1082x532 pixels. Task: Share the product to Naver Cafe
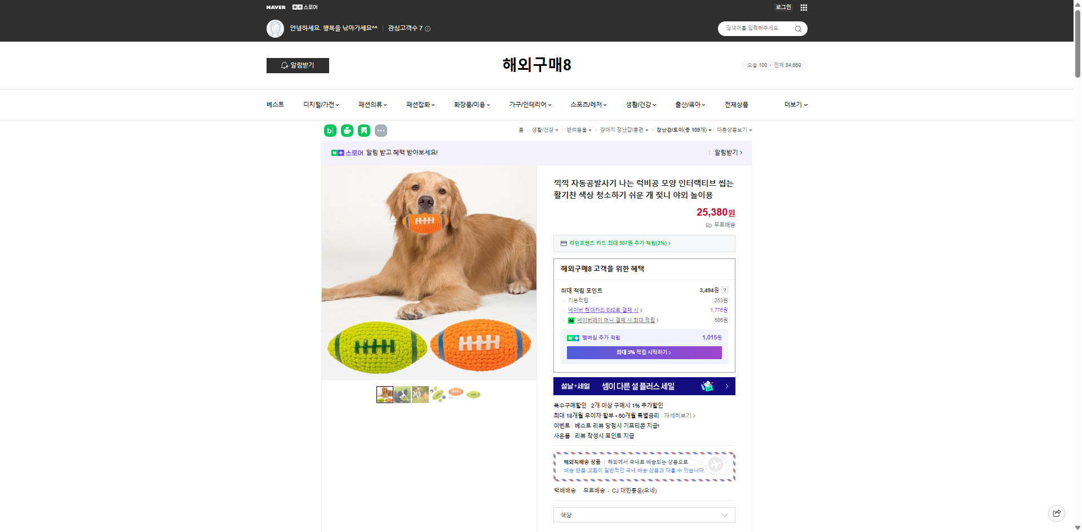(347, 131)
